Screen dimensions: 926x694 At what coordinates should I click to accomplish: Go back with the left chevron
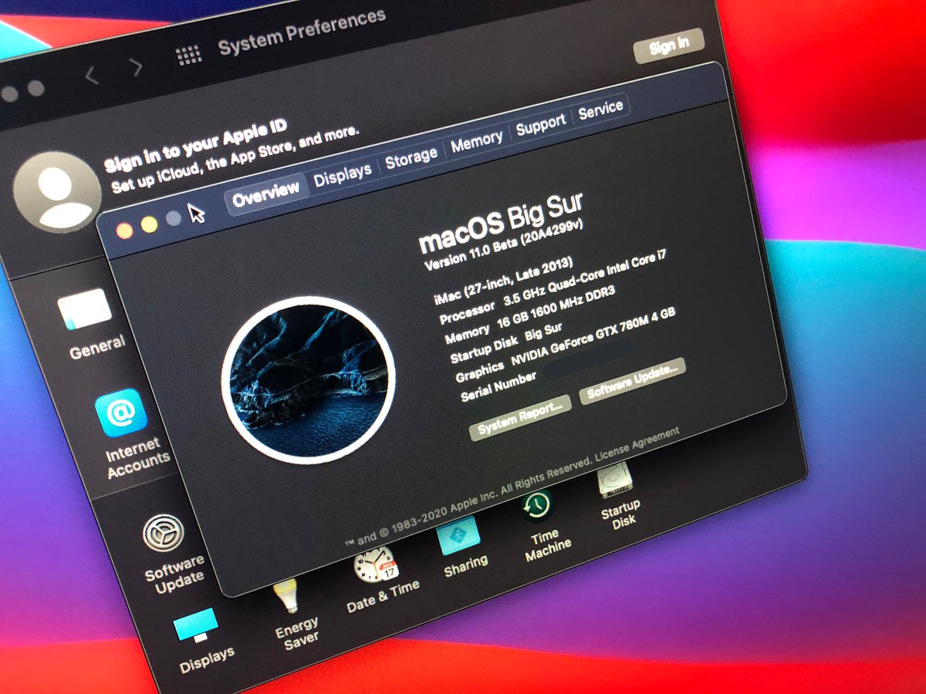point(92,76)
